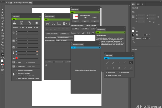Open Auto Checkups dropdown
Image resolution: width=162 pixels, height=108 pixels.
coord(64,40)
